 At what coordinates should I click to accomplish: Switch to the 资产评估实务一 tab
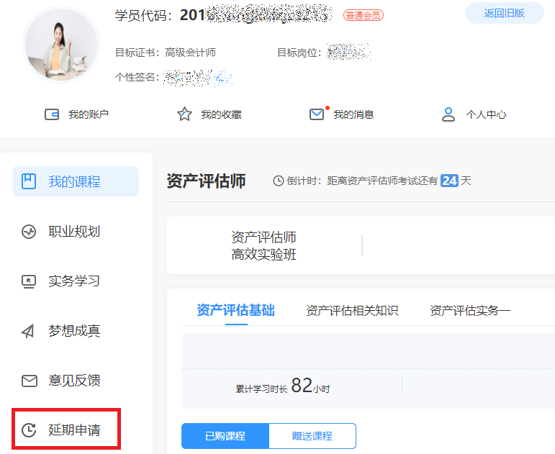click(x=470, y=311)
